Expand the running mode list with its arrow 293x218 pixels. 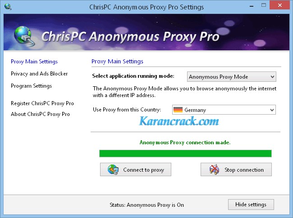(272, 77)
